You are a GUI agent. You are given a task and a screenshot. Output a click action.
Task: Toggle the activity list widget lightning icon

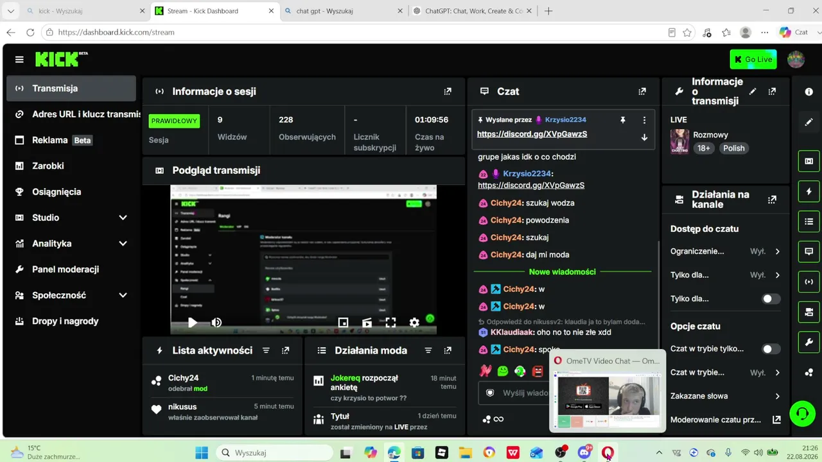click(809, 191)
